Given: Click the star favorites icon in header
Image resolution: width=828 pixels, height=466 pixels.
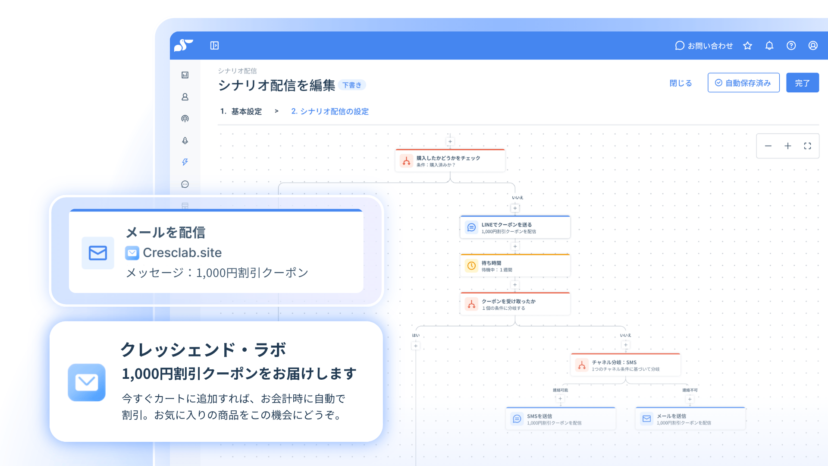Looking at the screenshot, I should coord(747,46).
